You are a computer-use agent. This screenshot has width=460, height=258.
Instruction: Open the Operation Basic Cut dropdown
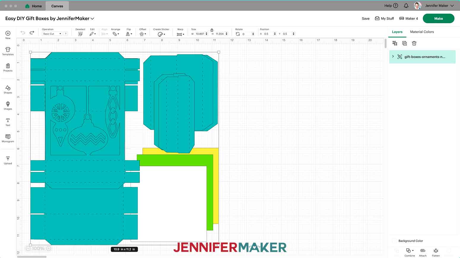(x=52, y=34)
